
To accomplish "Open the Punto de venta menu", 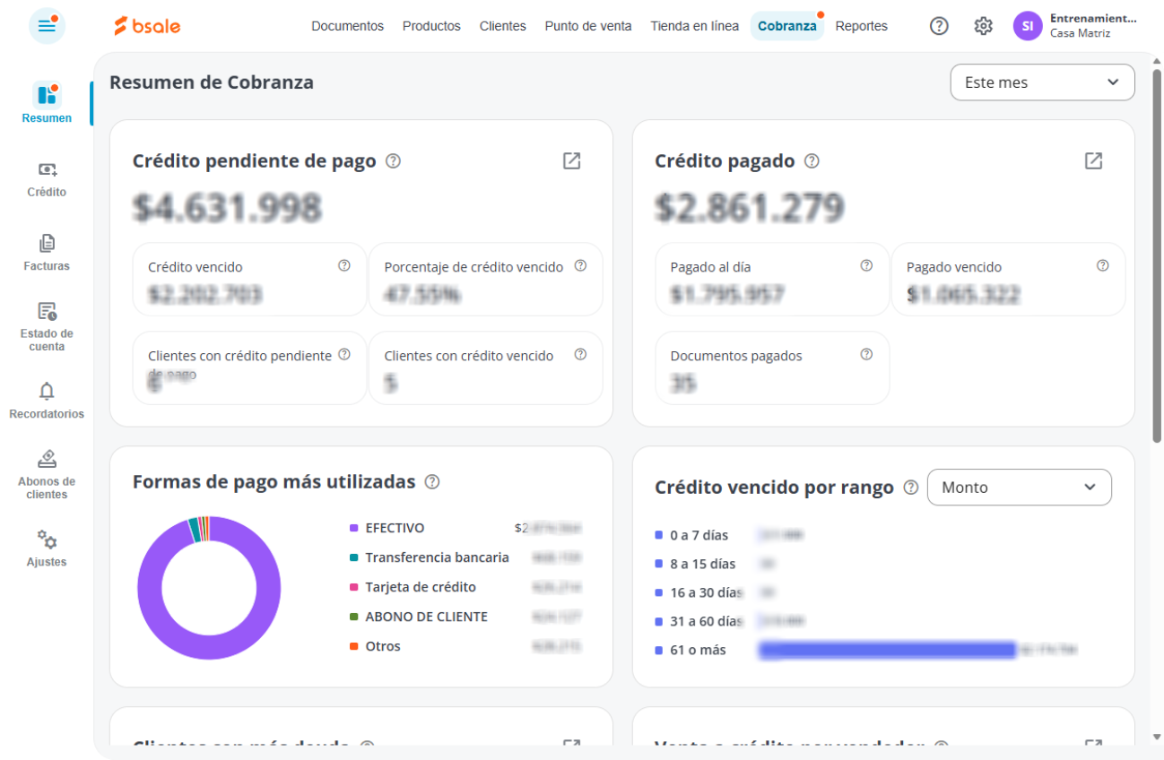I will [x=588, y=26].
